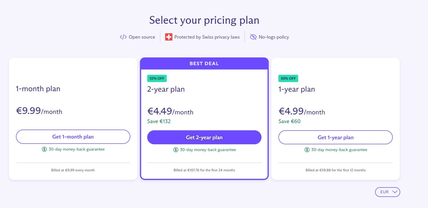The height and width of the screenshot is (208, 428).
Task: Click the Get 2-year plan button
Action: tap(204, 137)
